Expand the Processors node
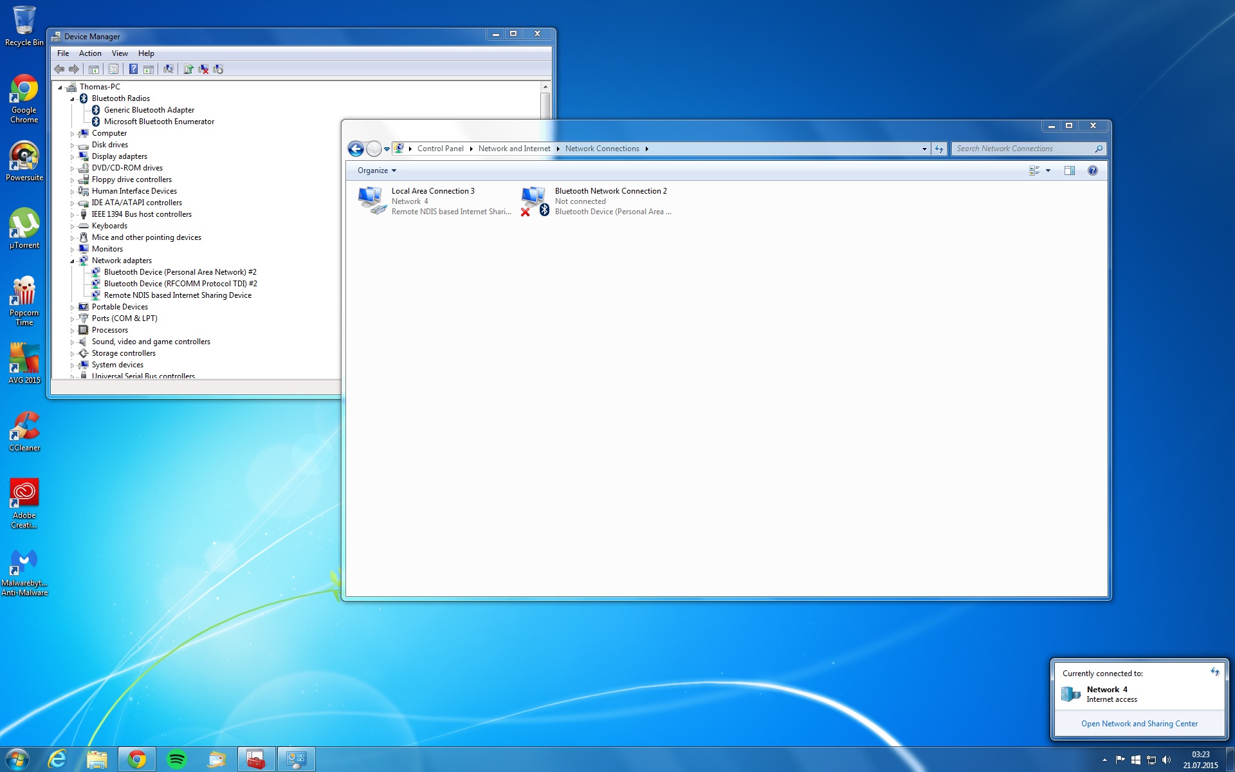 pyautogui.click(x=72, y=331)
